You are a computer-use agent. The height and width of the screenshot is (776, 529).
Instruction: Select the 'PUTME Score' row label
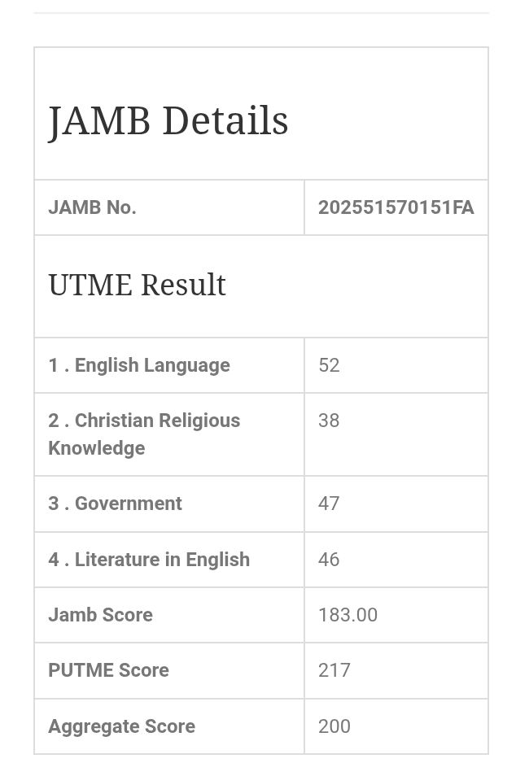click(108, 670)
